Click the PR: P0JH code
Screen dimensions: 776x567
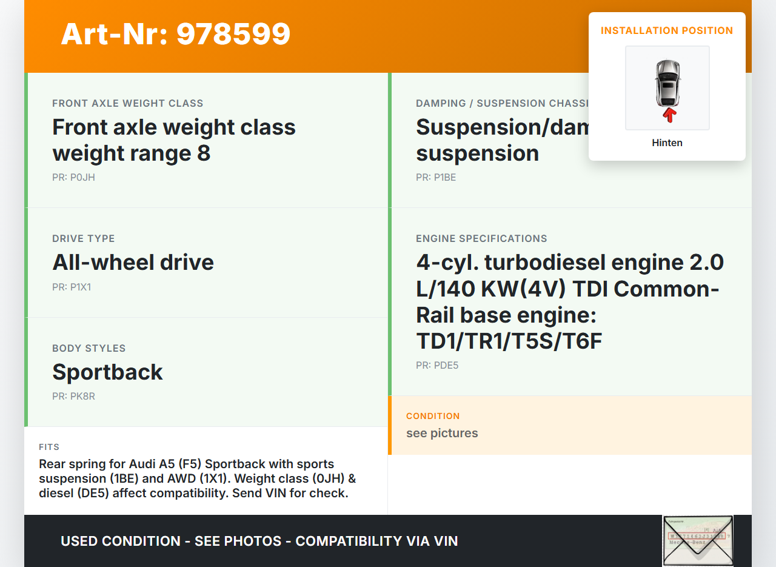(73, 178)
